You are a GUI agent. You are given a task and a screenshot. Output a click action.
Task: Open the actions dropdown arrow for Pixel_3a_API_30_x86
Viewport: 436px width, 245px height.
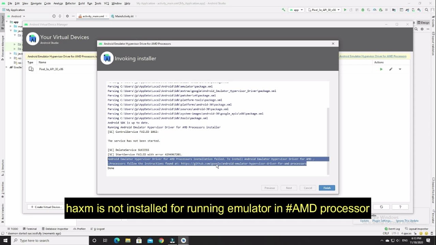[400, 69]
